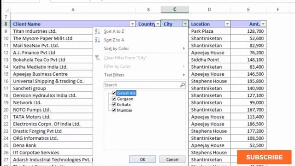Screen dimensions: 295x166
Task: Click the cell Universal Shipping & trading Co.
Action: 52,81
